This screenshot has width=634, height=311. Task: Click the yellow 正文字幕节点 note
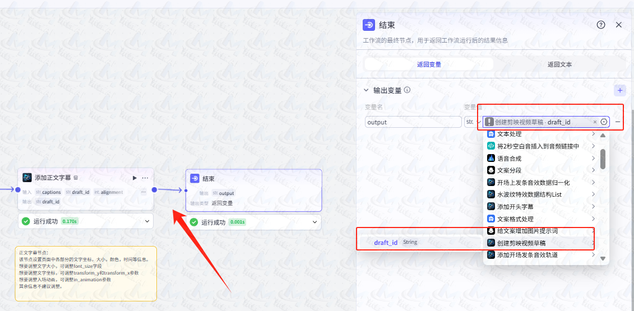tap(86, 273)
